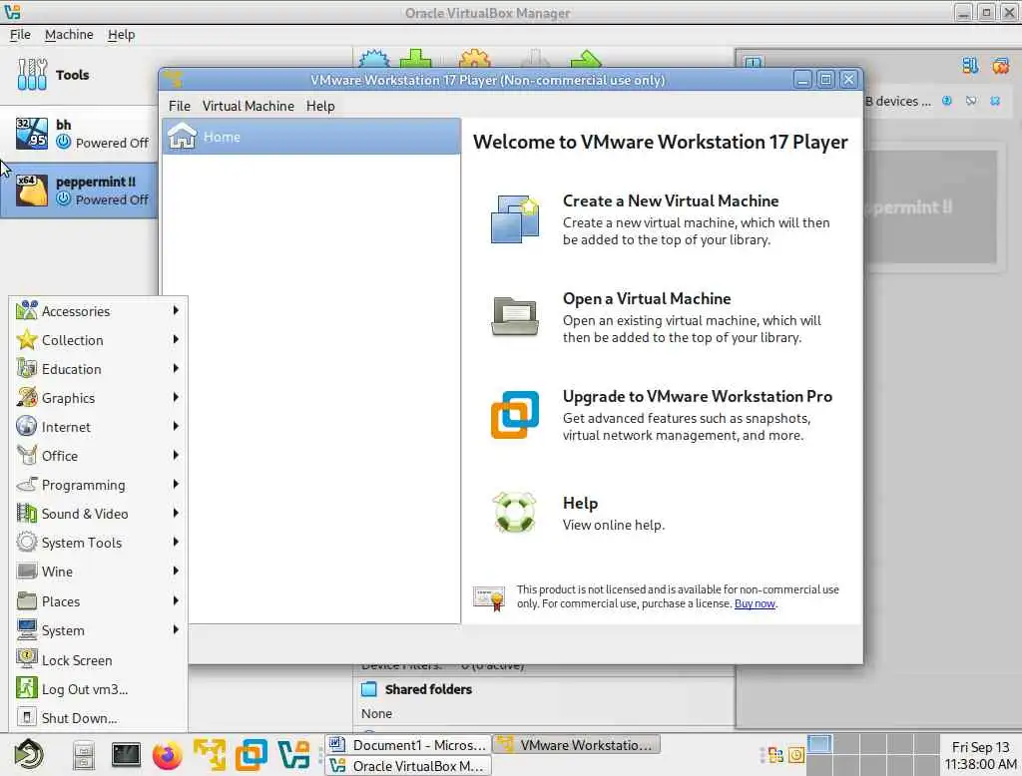Select the bh virtual machine icon

(31, 133)
